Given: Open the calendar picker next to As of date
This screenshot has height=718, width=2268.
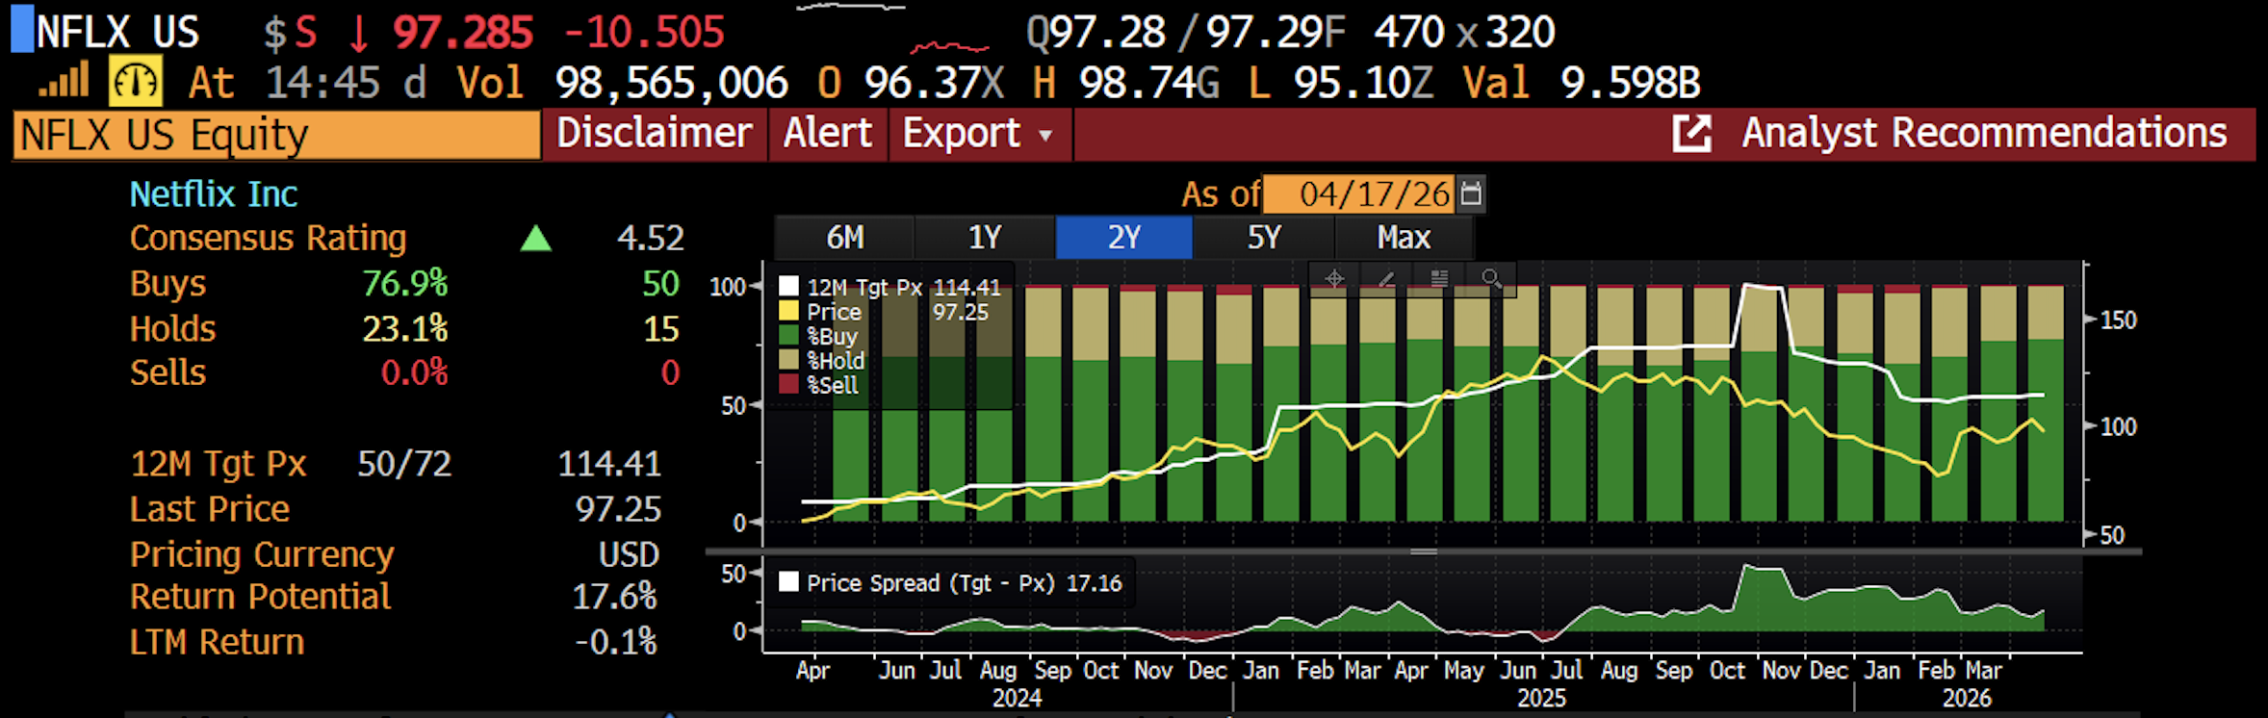Looking at the screenshot, I should pos(1471,193).
